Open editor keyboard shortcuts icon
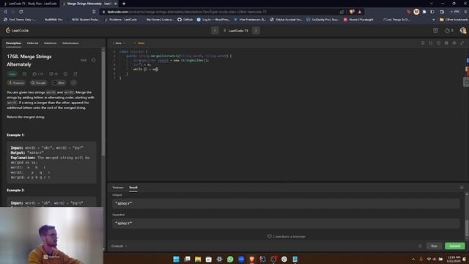The height and width of the screenshot is (264, 469). pyautogui.click(x=446, y=43)
